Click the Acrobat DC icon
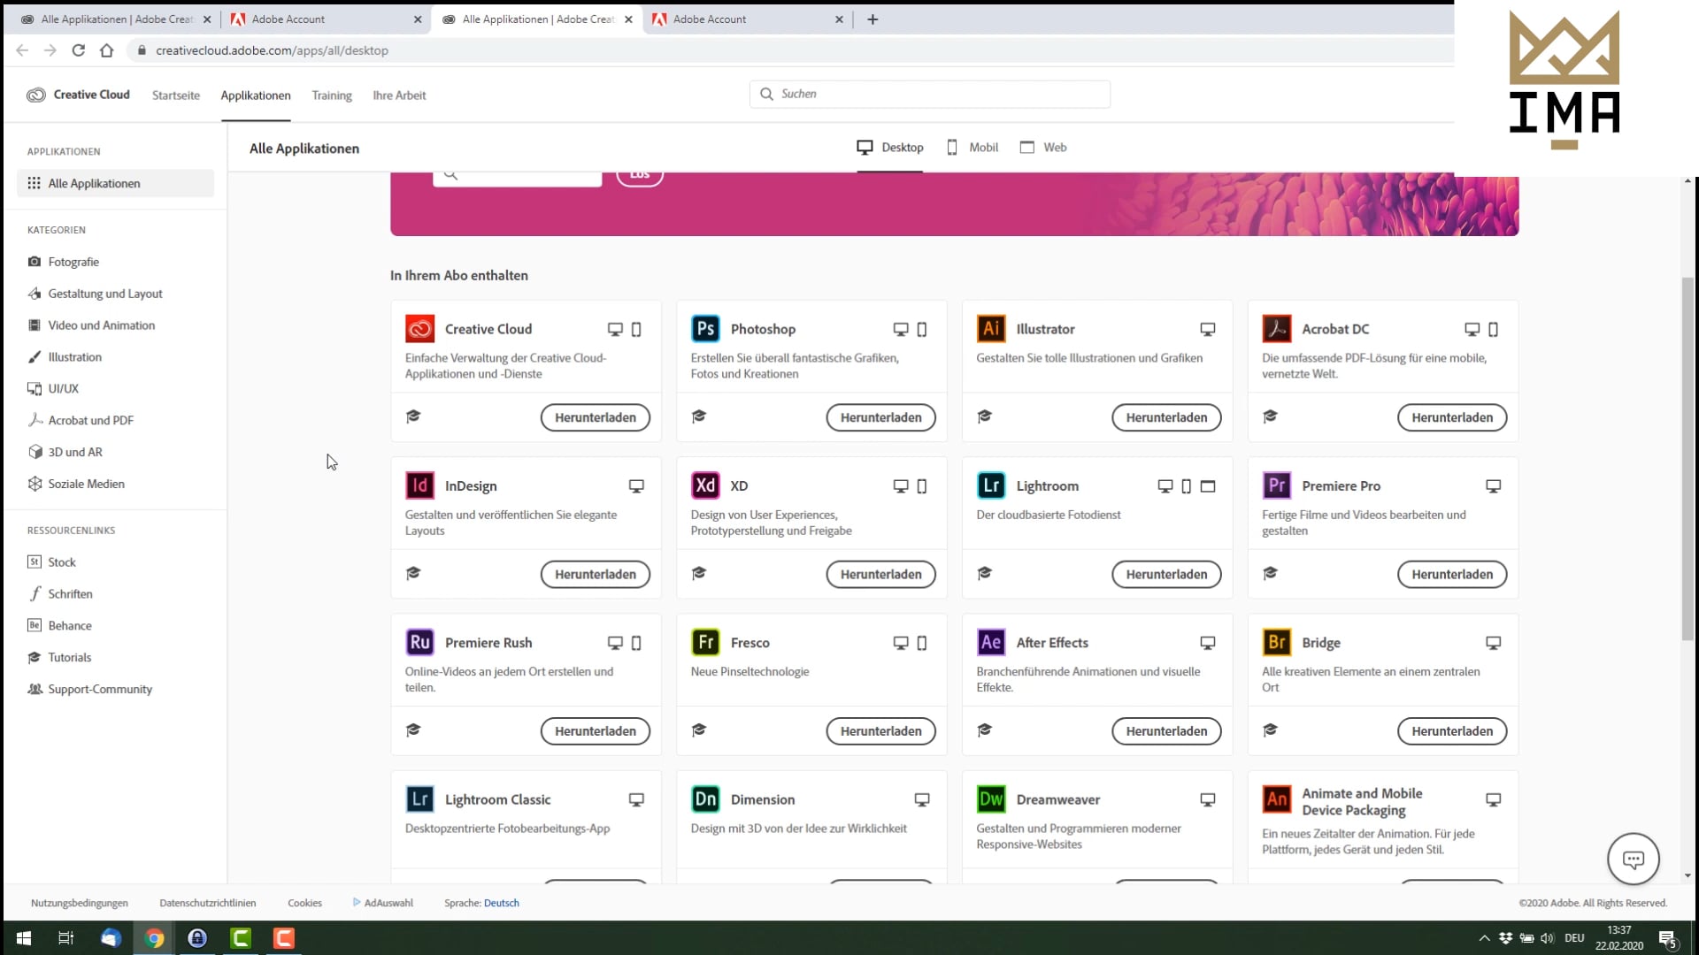 tap(1277, 329)
